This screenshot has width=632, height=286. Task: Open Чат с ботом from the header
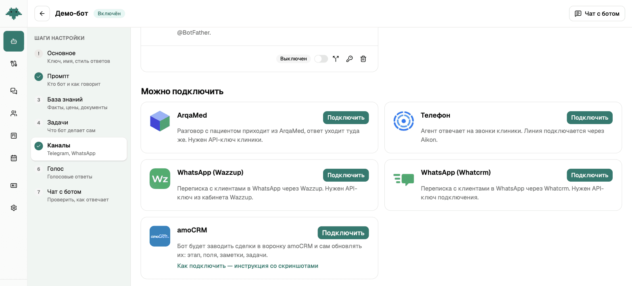coord(597,14)
